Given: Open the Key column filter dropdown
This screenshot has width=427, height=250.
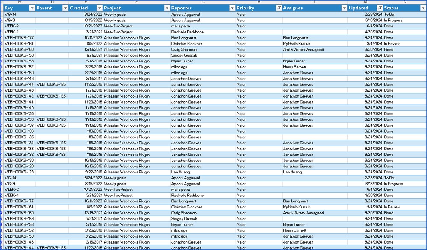Looking at the screenshot, I should [32, 8].
